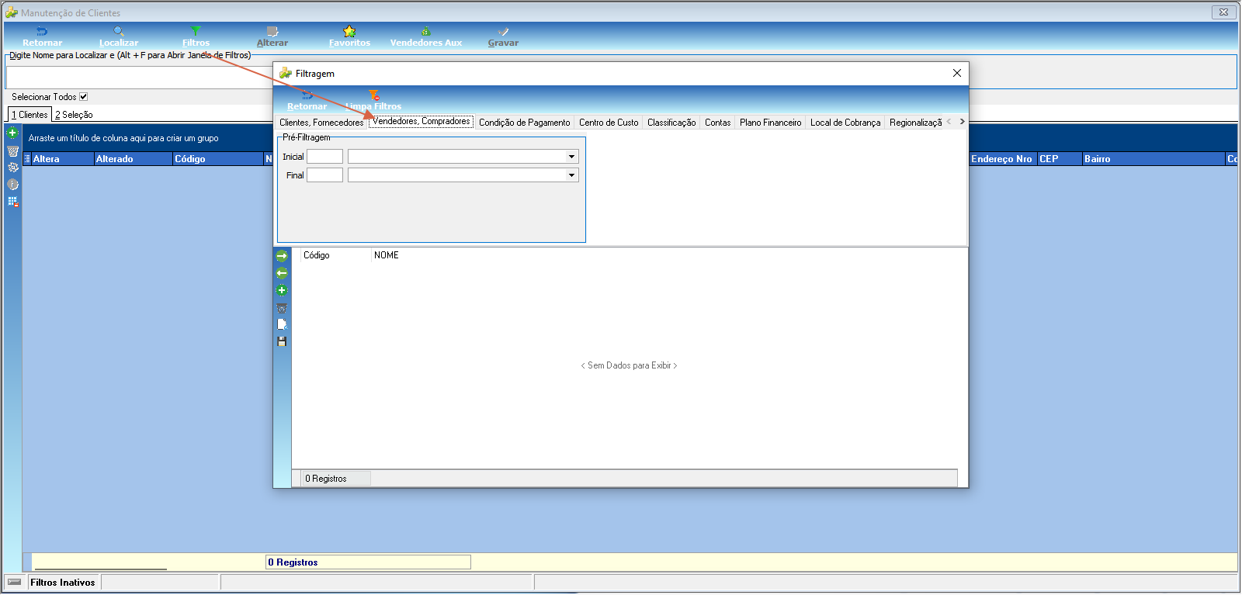
Task: Click the info circle icon in main sidebar
Action: (x=12, y=185)
